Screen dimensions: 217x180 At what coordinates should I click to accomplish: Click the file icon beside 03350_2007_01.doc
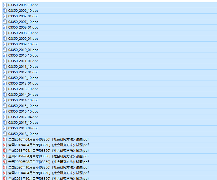click(x=5, y=16)
